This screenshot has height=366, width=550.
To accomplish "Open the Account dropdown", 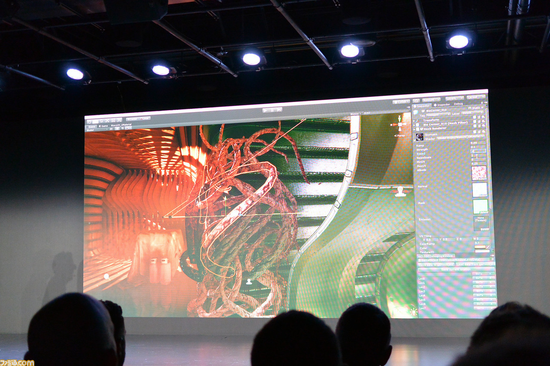I will tap(431, 100).
